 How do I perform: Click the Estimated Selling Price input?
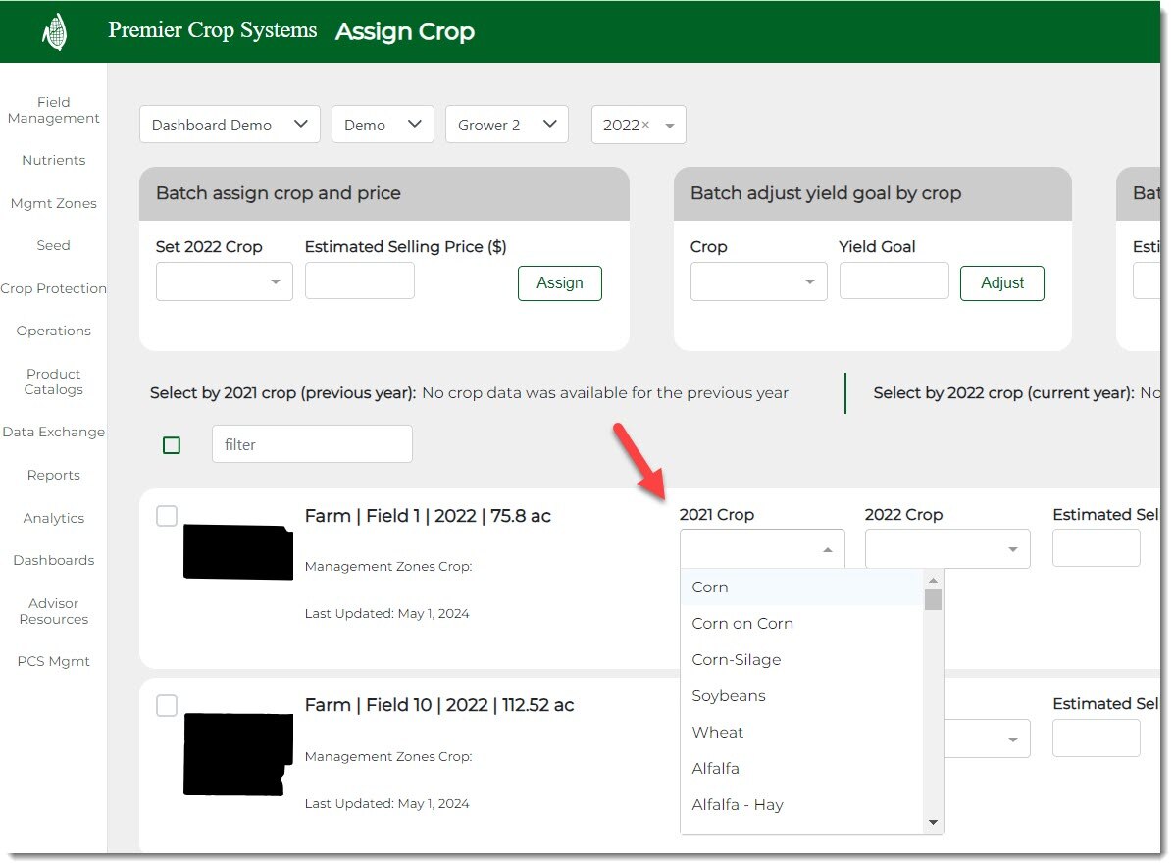tap(359, 281)
